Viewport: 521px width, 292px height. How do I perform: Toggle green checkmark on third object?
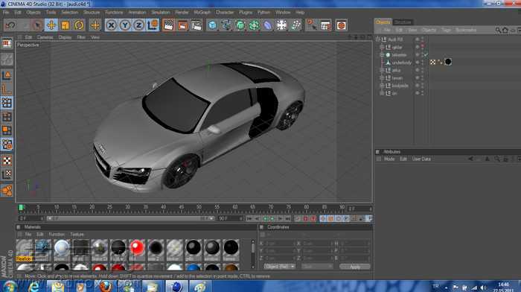pyautogui.click(x=426, y=55)
